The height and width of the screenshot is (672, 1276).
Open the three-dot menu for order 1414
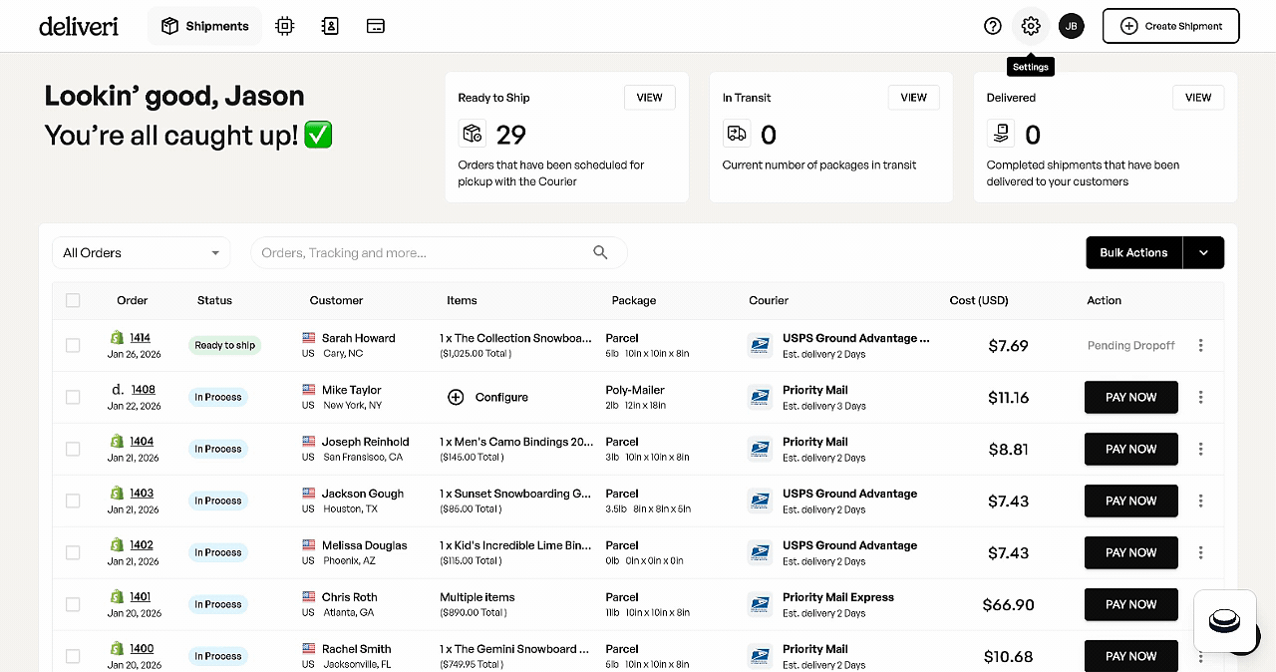pos(1200,345)
